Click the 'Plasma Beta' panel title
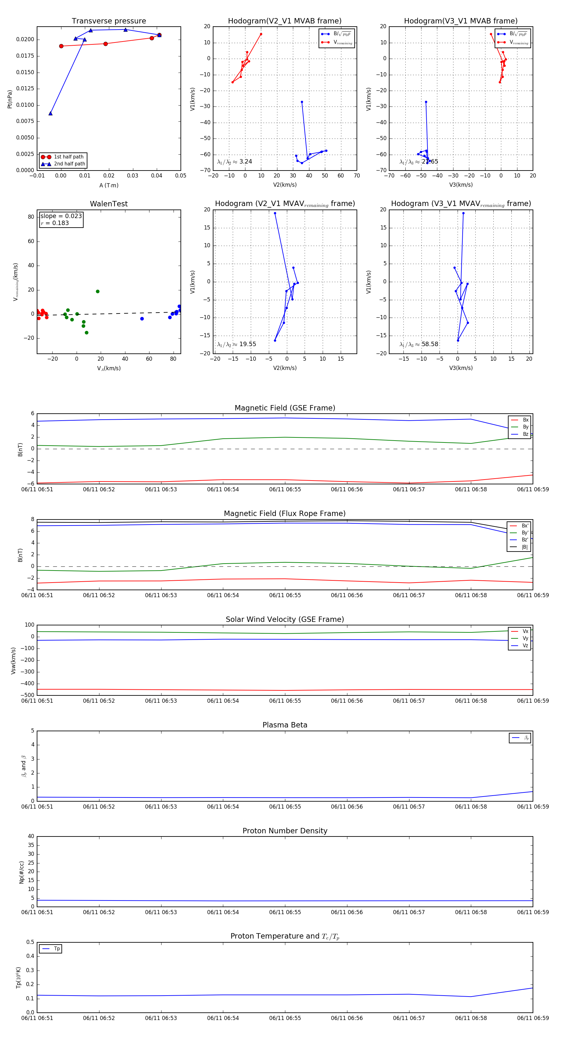570x1046 pixels. click(x=285, y=725)
